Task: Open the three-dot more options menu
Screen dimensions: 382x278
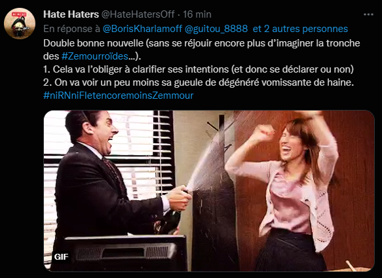Action: tap(368, 14)
